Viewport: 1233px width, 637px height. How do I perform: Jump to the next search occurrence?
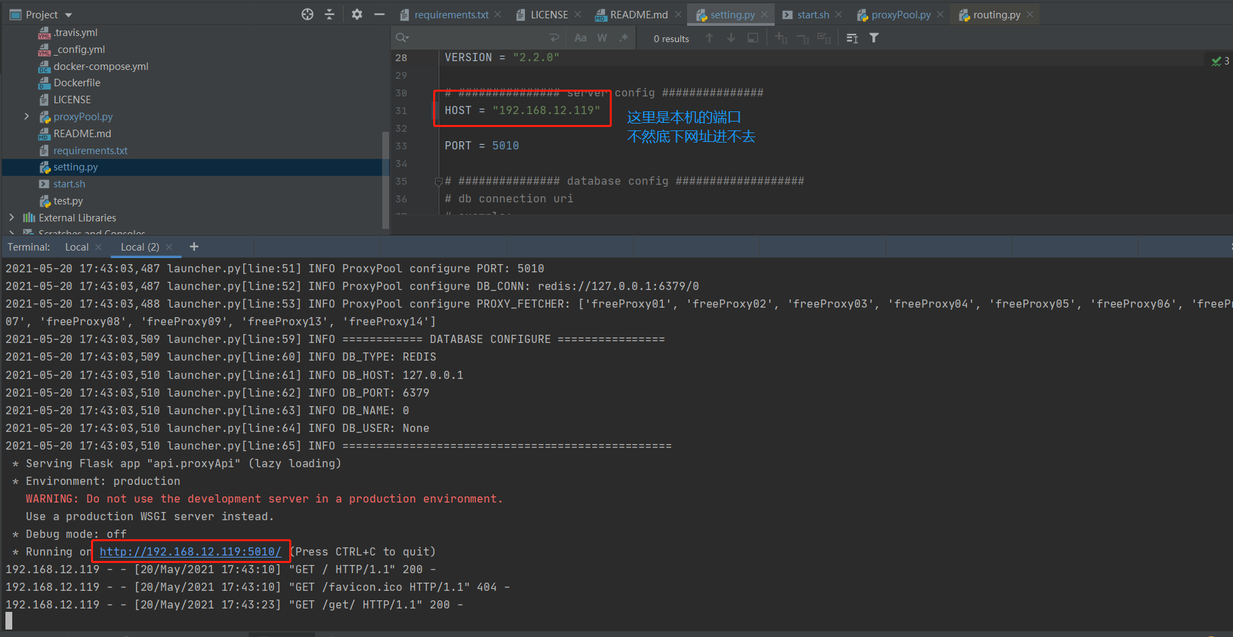[731, 38]
